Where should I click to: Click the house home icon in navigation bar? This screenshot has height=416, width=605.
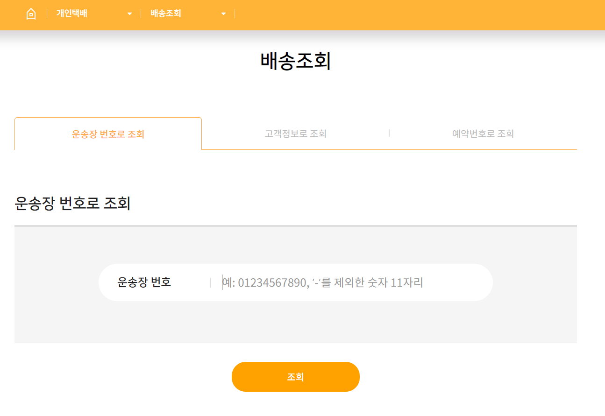tap(31, 14)
